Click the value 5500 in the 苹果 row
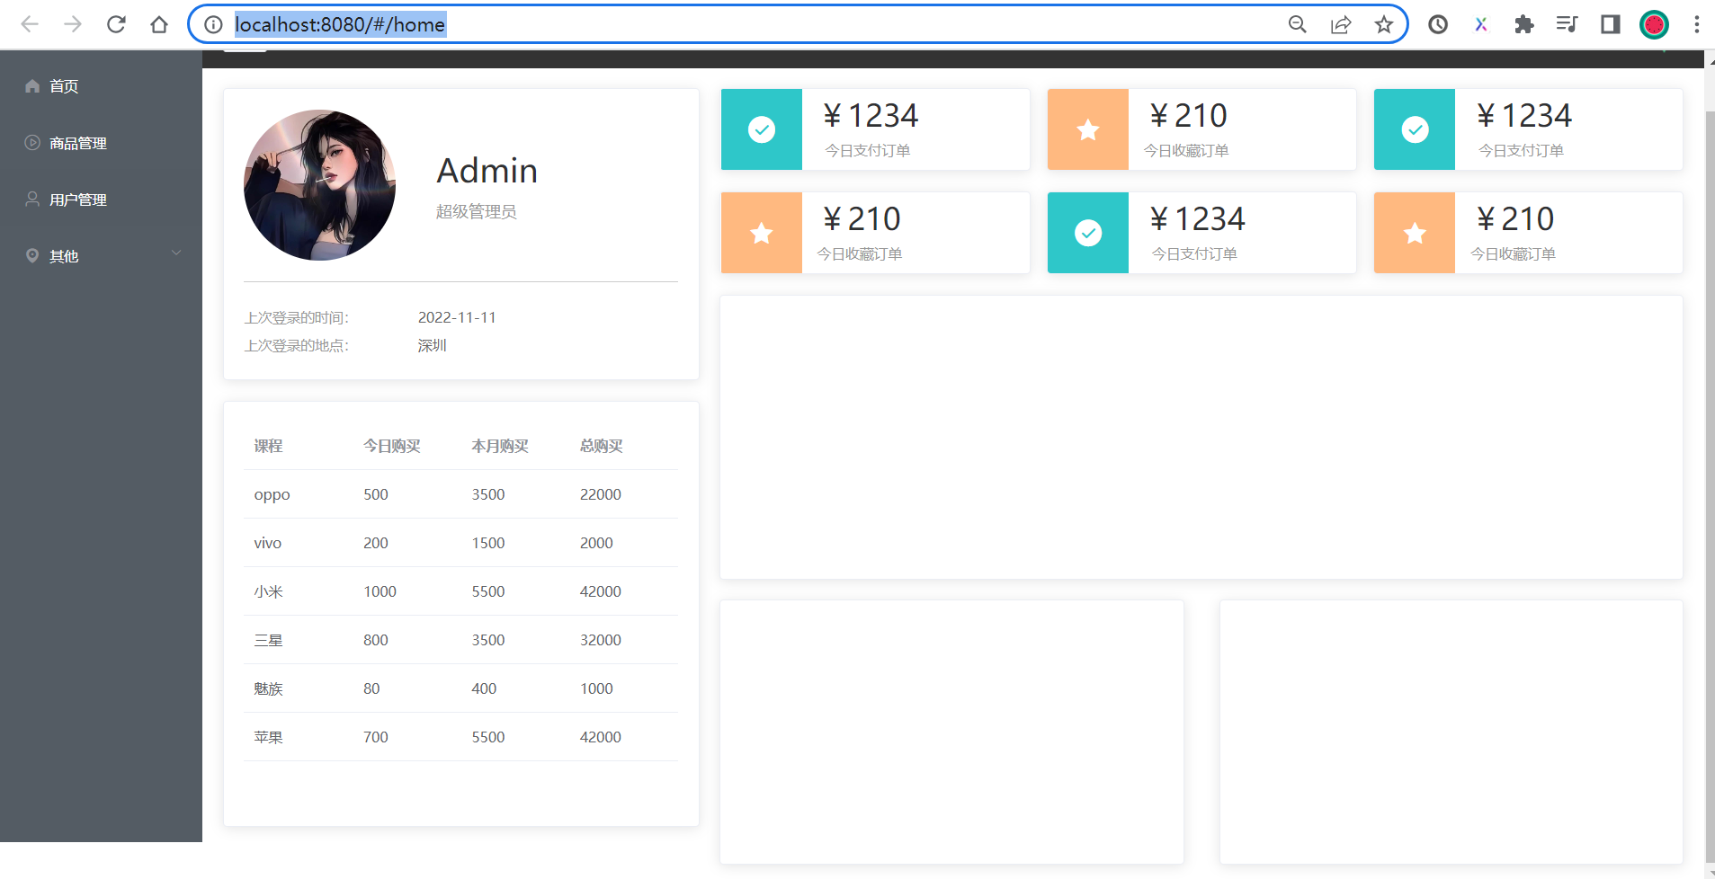The image size is (1715, 879). coord(488,737)
